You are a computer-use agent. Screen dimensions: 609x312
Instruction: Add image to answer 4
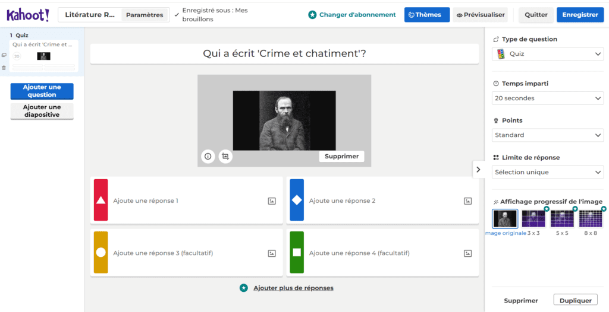467,253
